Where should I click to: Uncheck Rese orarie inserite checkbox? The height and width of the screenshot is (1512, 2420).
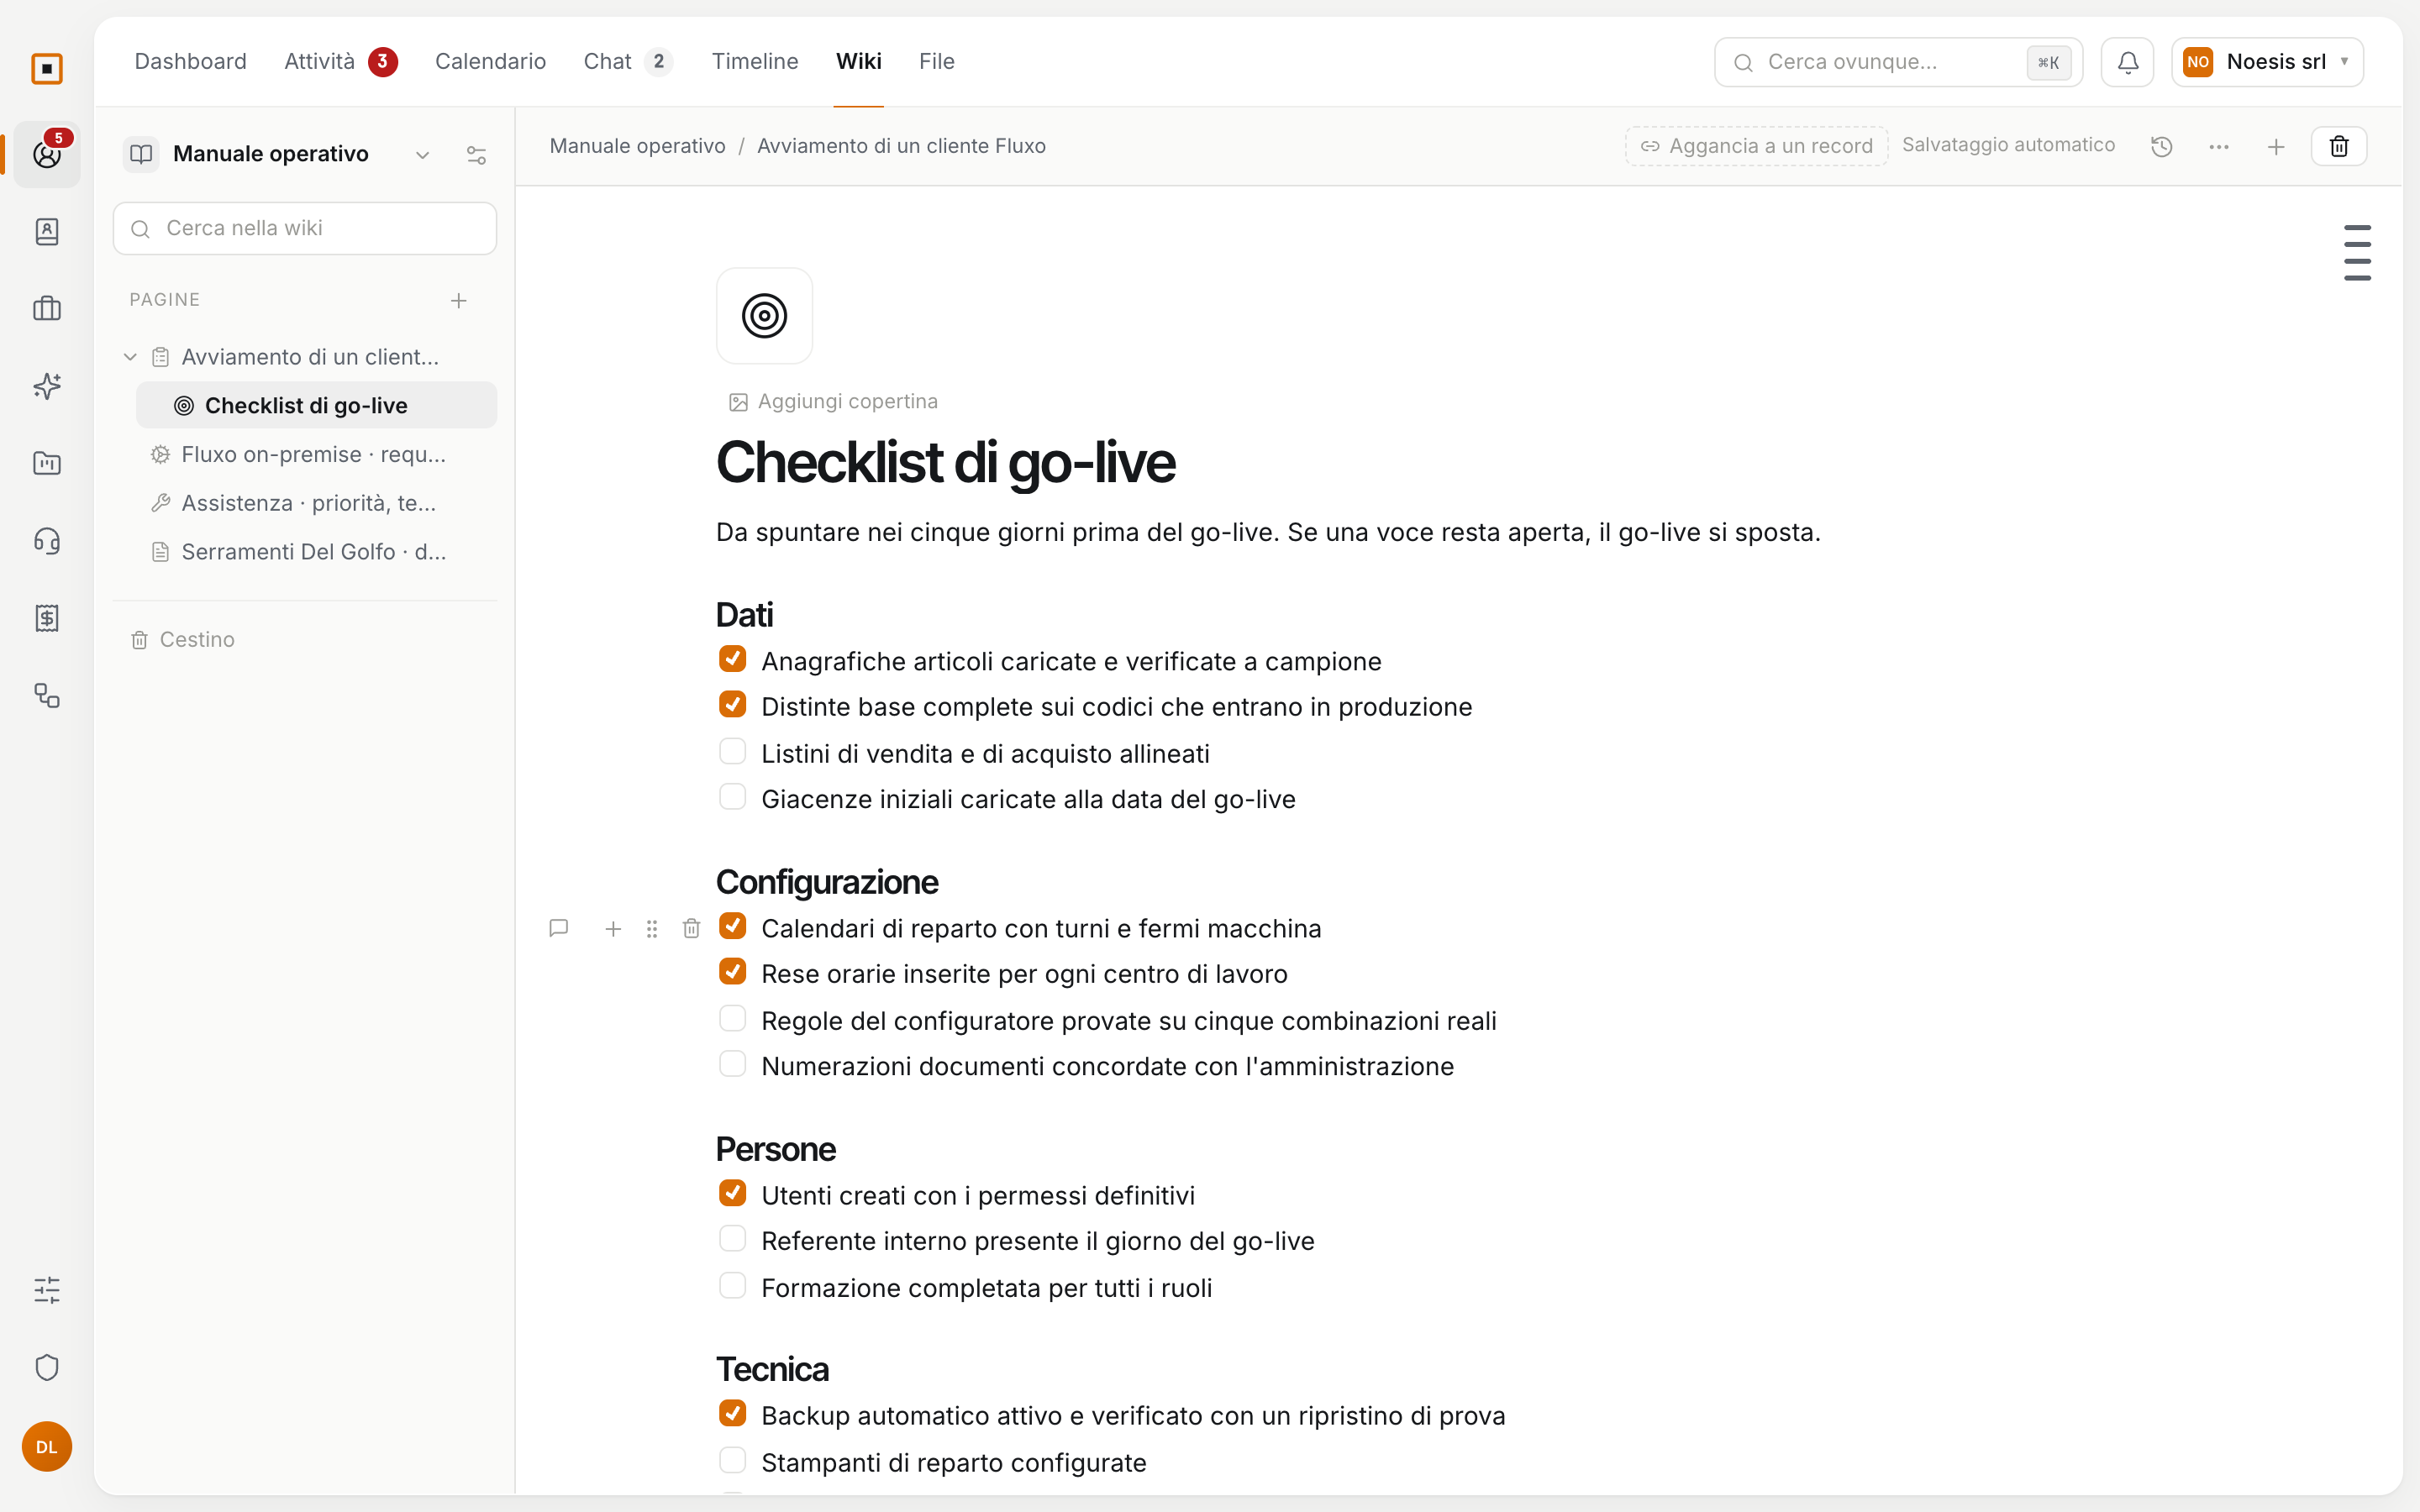732,972
